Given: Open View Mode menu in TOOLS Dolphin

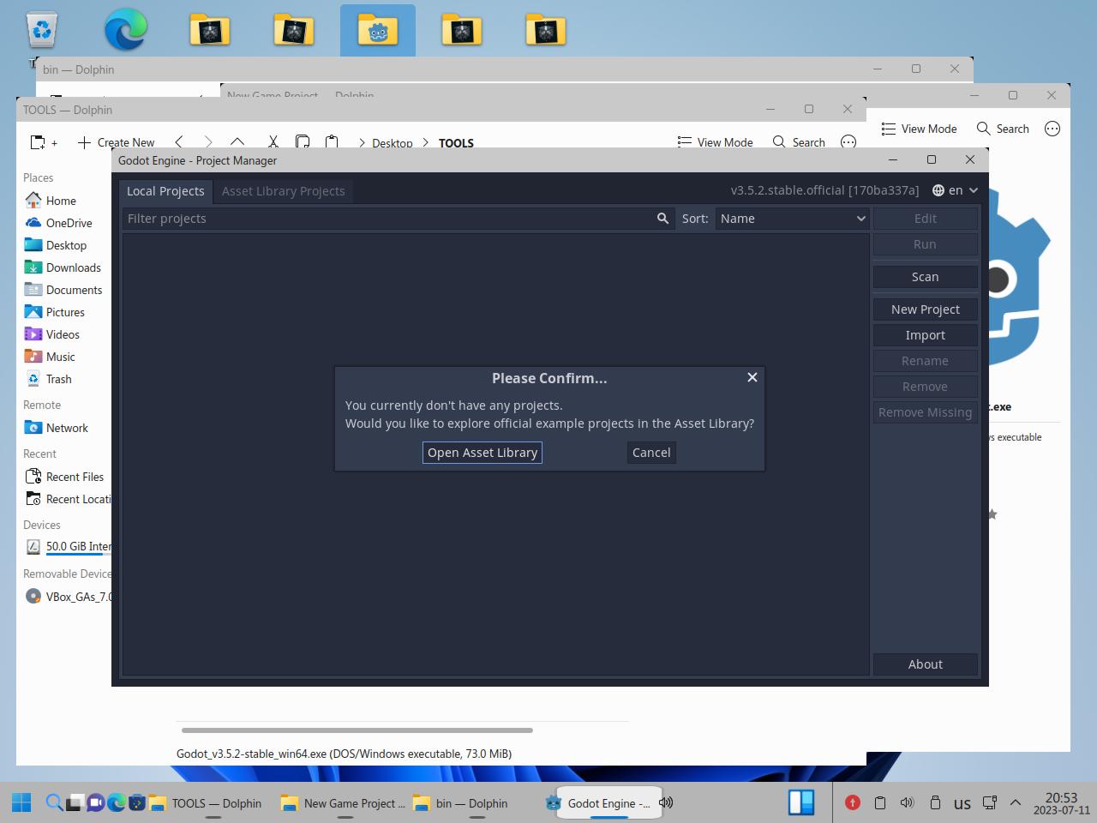Looking at the screenshot, I should (x=715, y=142).
